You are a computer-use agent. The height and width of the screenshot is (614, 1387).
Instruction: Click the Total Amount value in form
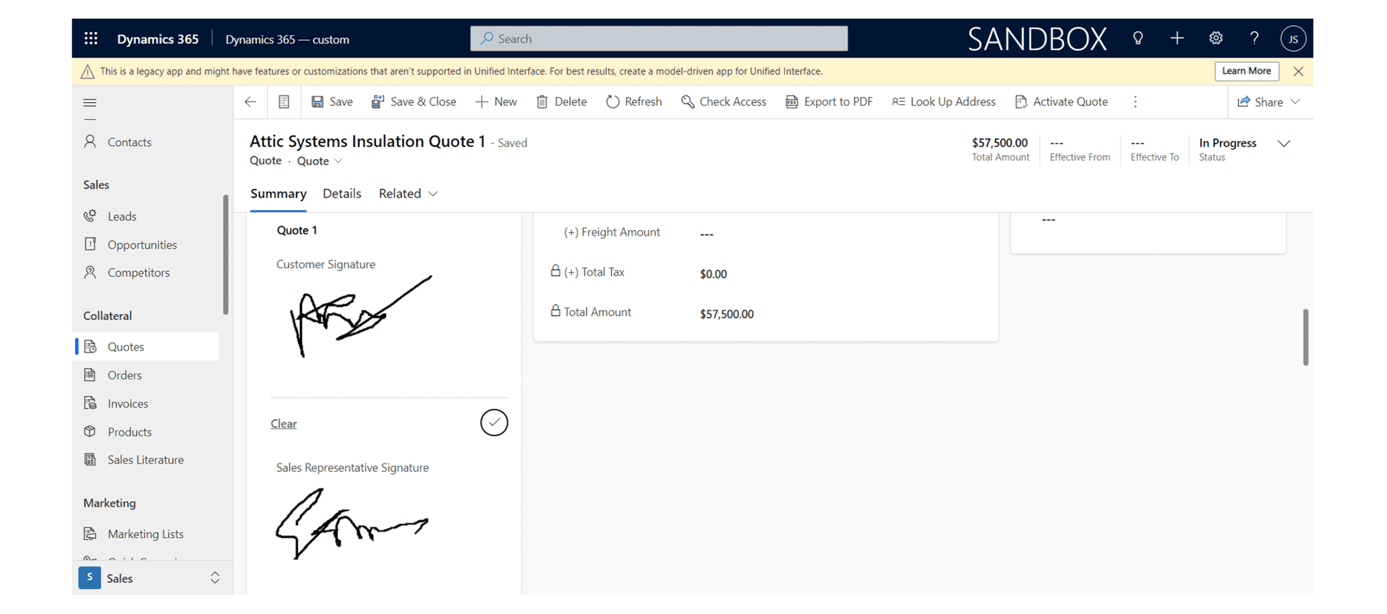tap(727, 314)
